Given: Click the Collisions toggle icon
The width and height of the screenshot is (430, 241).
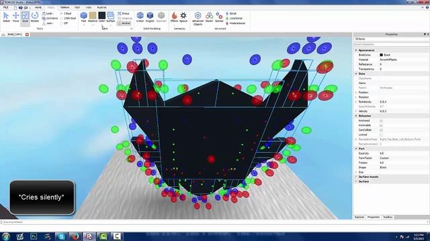Looking at the screenshot, I should point(44,18).
